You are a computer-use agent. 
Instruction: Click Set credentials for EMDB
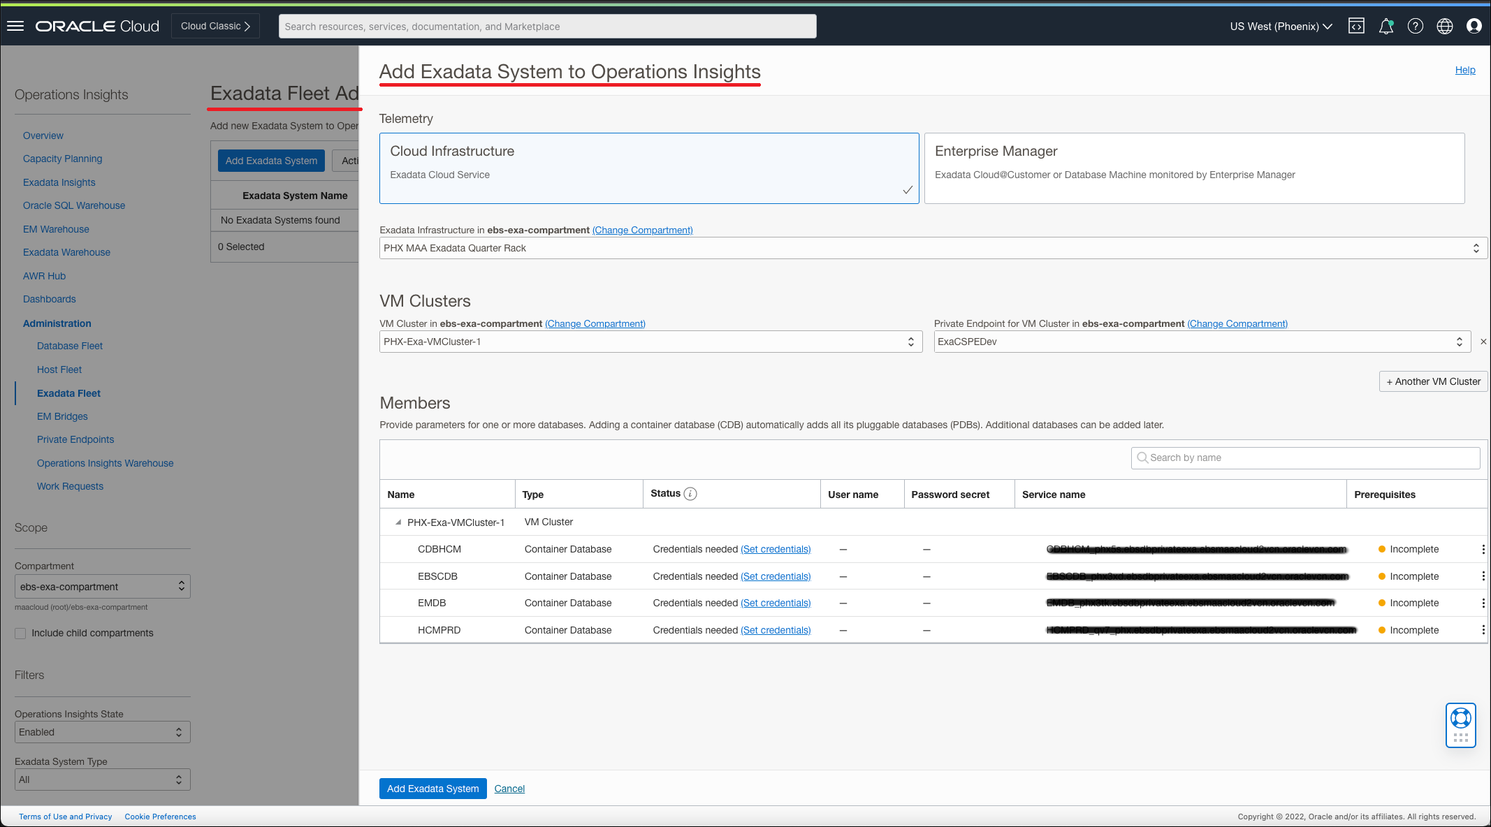[776, 603]
